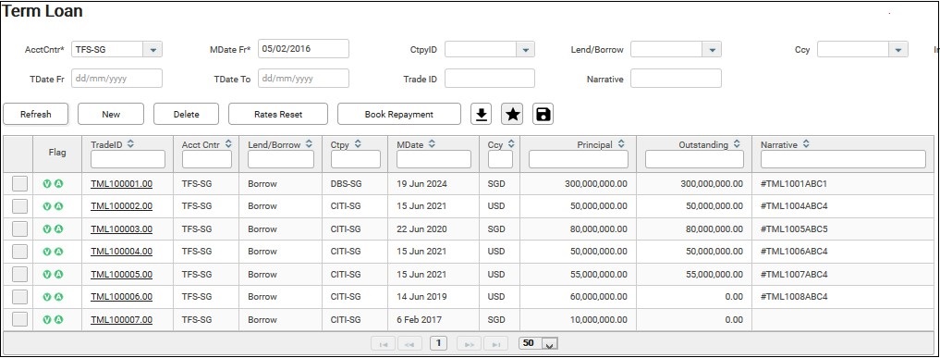Select checkbox for row TML100001.00
This screenshot has height=358, width=940.
point(19,183)
